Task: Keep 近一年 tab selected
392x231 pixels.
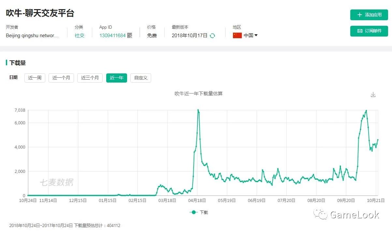Action: point(116,78)
